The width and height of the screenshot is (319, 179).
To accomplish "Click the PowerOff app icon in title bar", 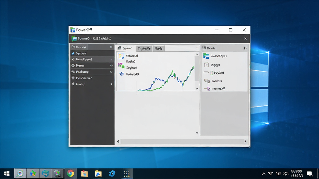I will (x=73, y=30).
